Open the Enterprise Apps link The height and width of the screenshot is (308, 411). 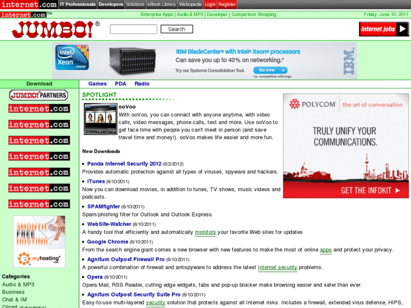tap(157, 15)
